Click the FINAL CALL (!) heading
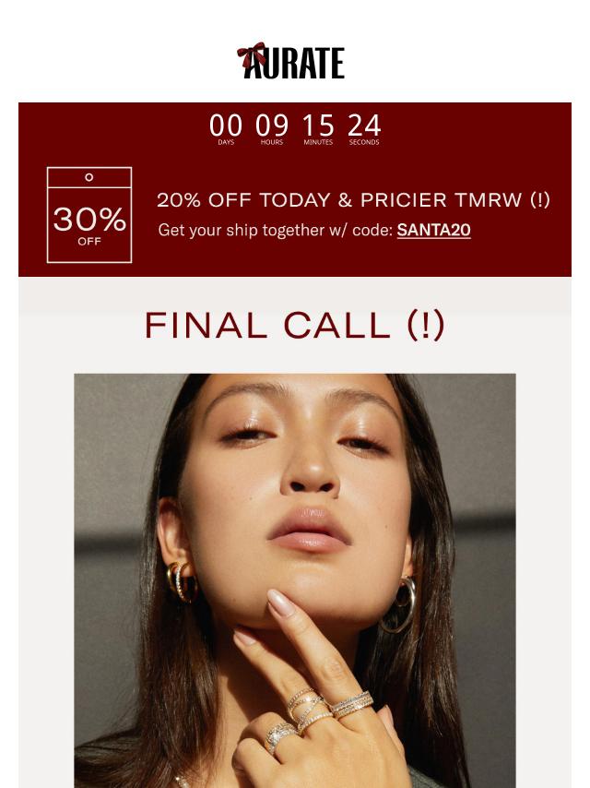The image size is (590, 788). click(295, 326)
